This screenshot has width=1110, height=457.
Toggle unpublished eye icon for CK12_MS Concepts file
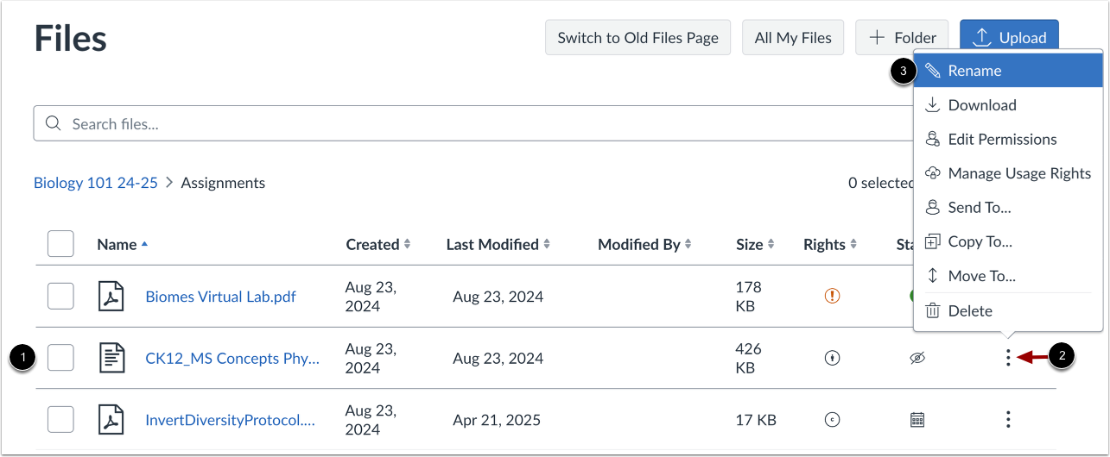pos(917,358)
